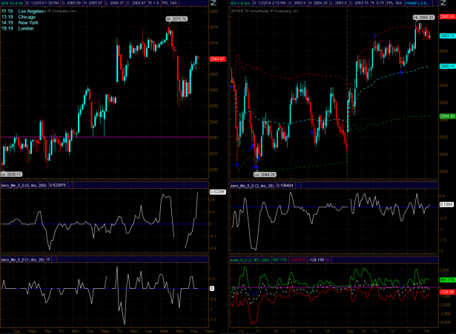Click the VWAP study label on right chart

tap(423, 5)
